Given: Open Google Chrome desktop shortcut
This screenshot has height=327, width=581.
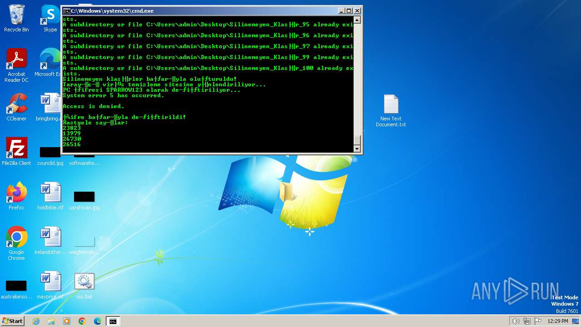Looking at the screenshot, I should (16, 243).
